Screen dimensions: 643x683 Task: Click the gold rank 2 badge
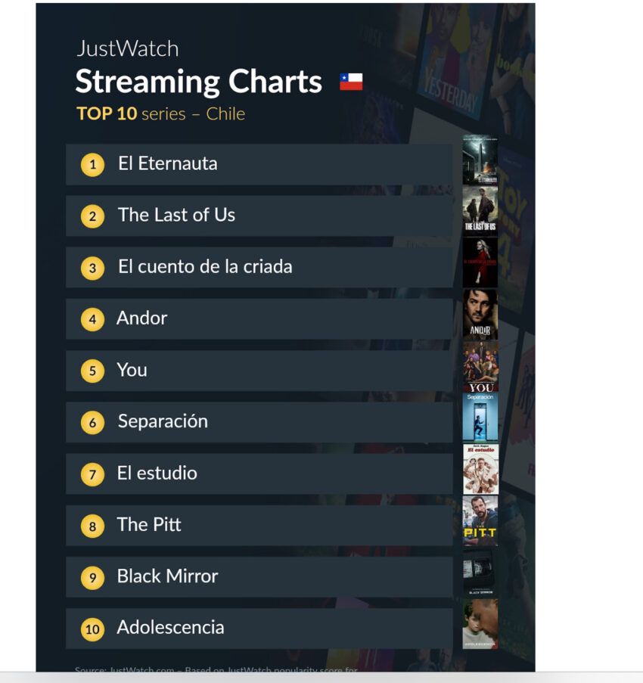(92, 216)
